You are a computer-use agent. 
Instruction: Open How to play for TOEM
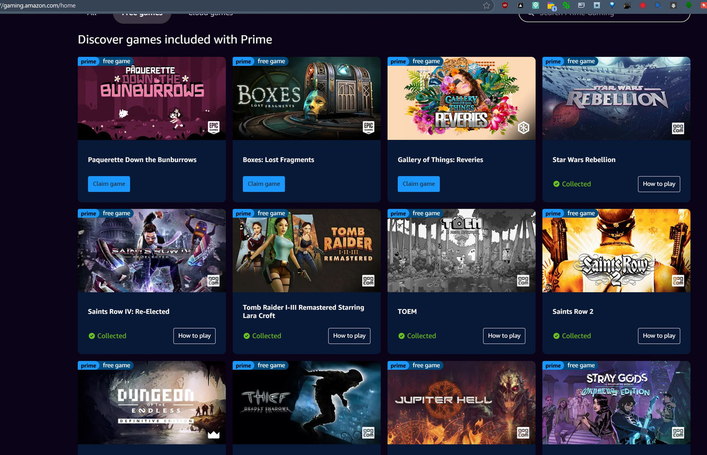click(504, 336)
